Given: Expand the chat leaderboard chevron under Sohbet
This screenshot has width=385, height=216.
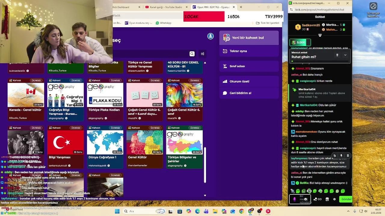Looking at the screenshot, I should point(320,35).
